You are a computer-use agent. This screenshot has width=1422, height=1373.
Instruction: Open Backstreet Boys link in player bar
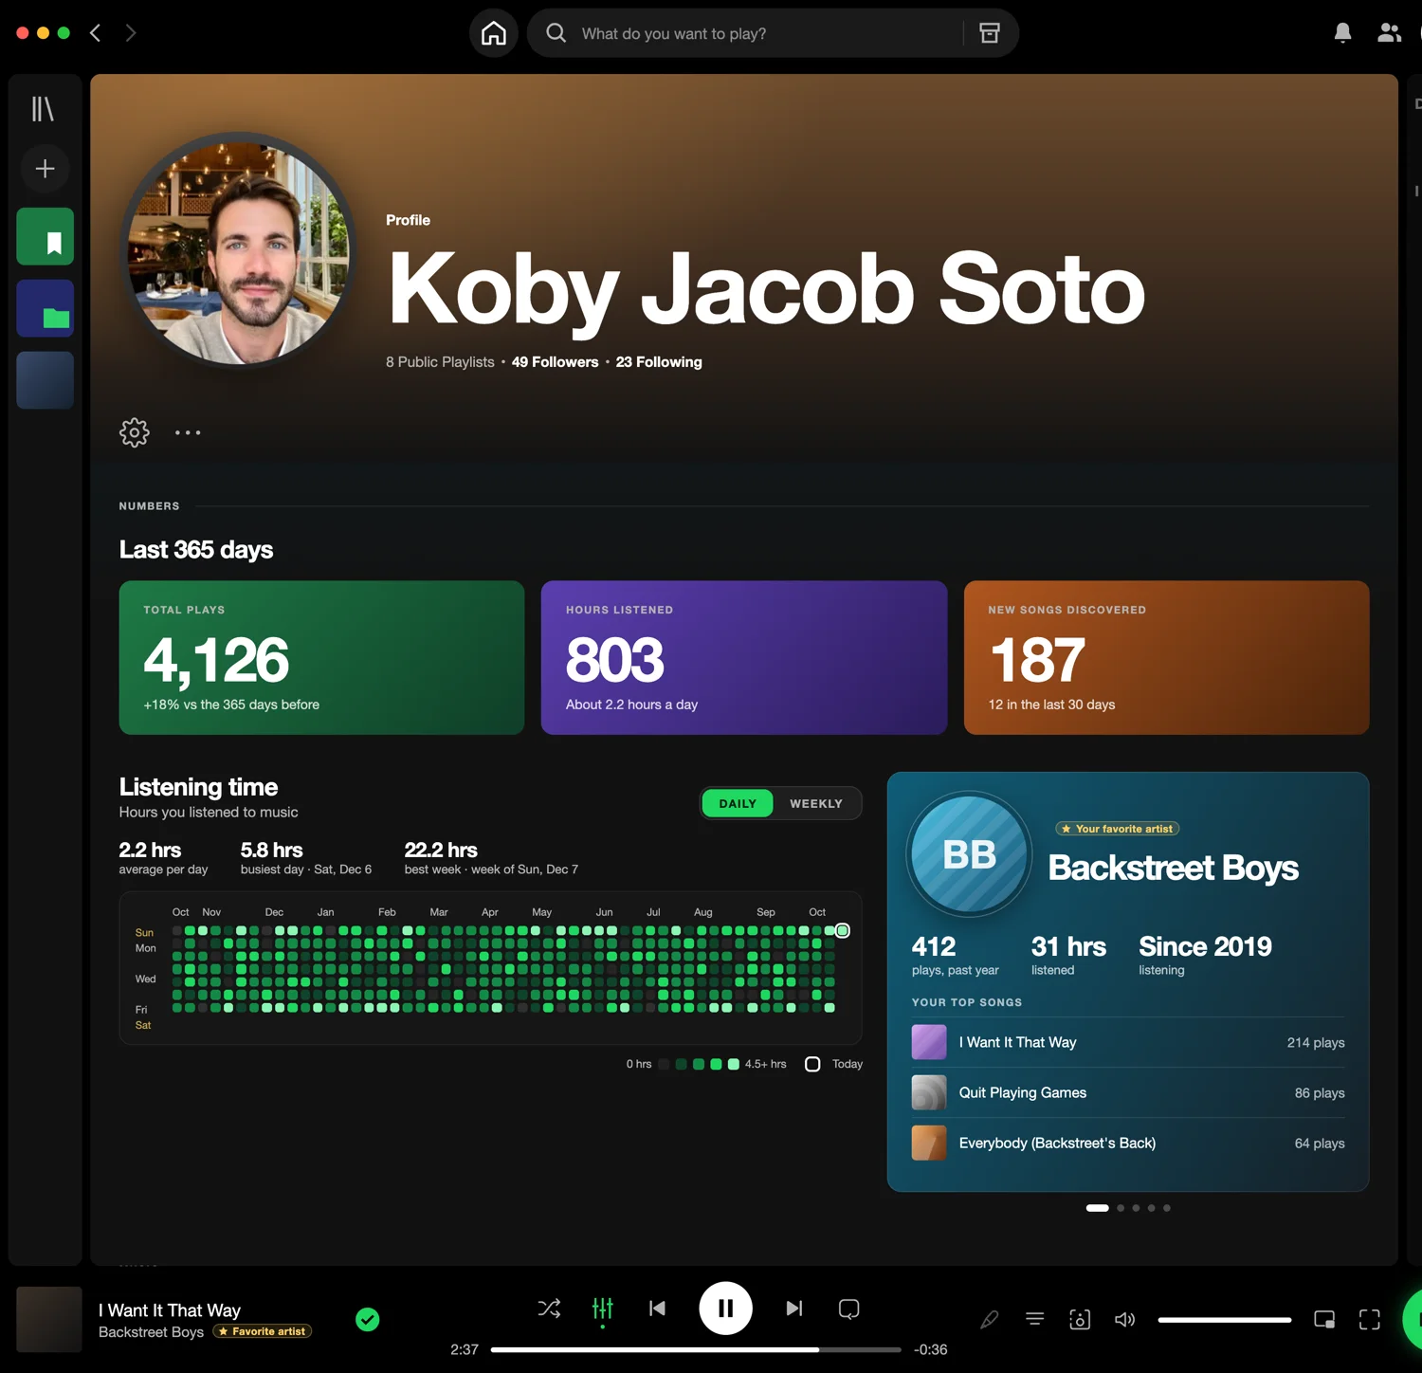(151, 1332)
